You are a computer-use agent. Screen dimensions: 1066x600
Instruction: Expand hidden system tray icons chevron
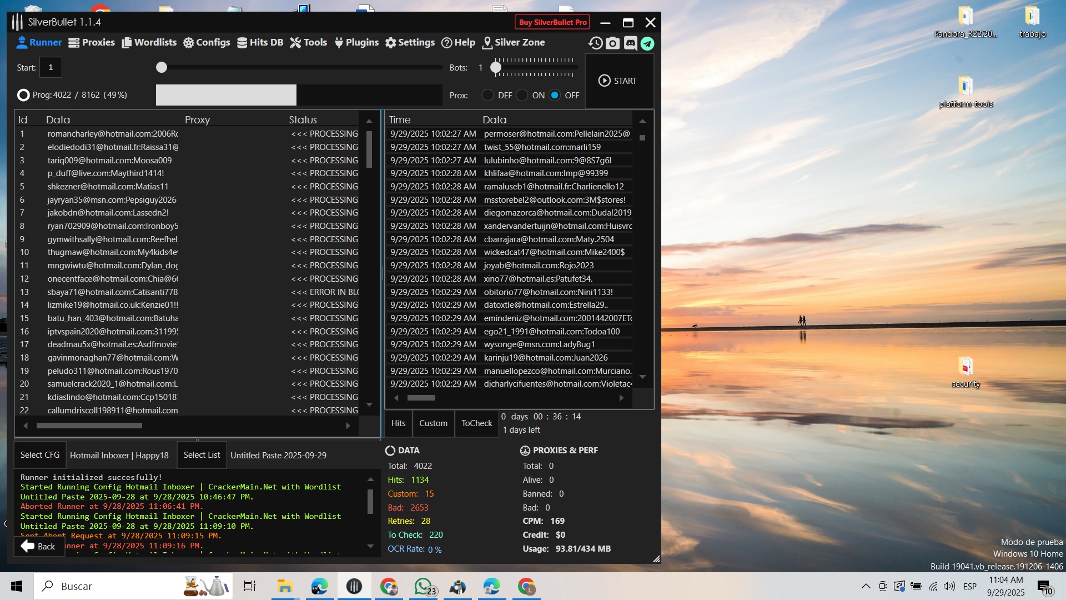pos(866,586)
